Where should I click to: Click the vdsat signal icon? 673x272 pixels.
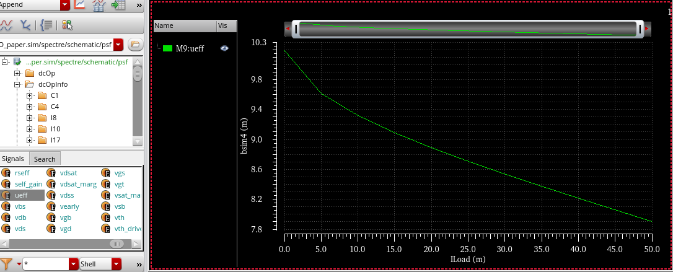tap(51, 173)
